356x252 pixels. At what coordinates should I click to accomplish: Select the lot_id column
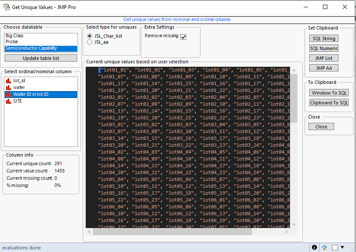coord(41,81)
